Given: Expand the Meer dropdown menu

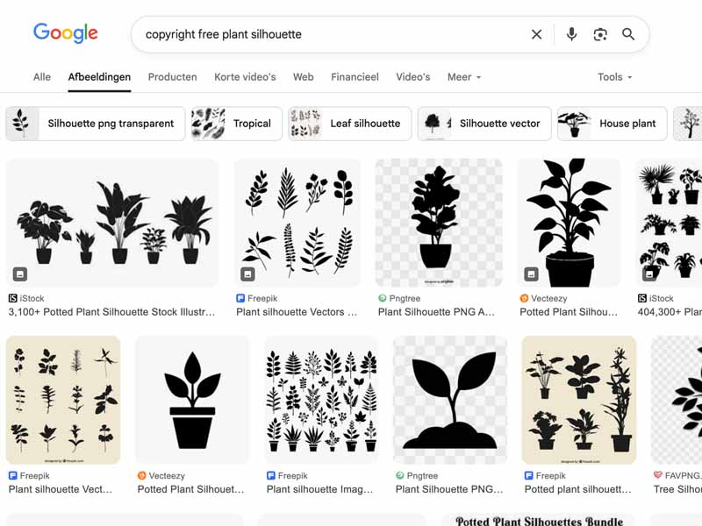Looking at the screenshot, I should click(463, 77).
